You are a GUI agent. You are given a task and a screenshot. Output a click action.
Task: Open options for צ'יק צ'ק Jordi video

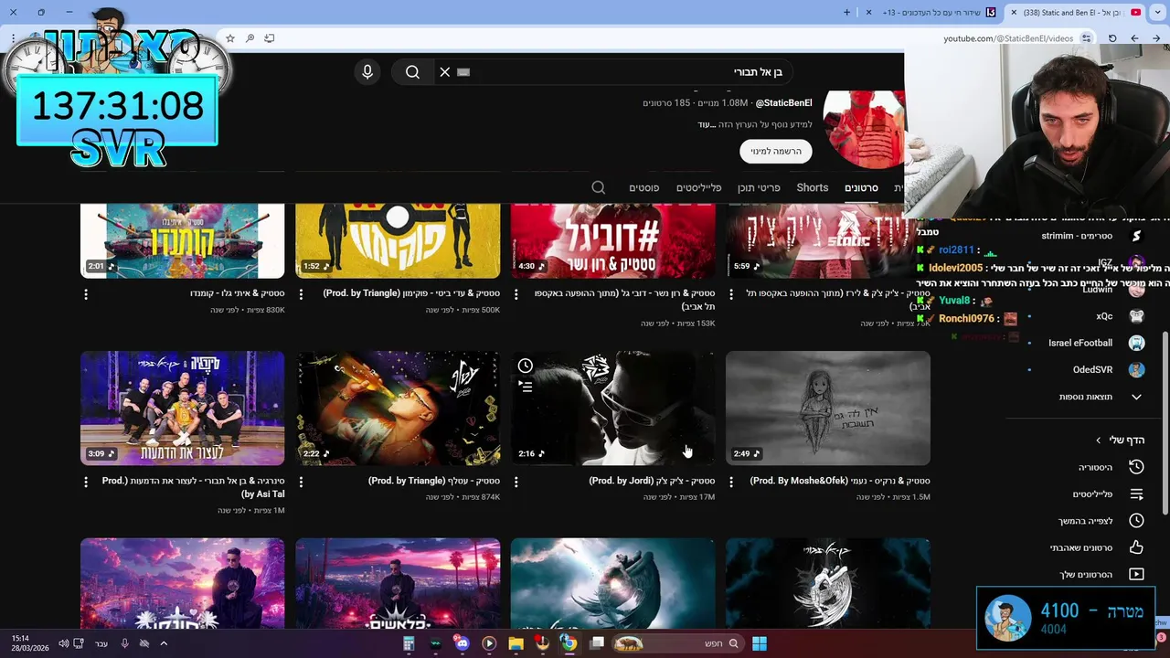point(516,482)
